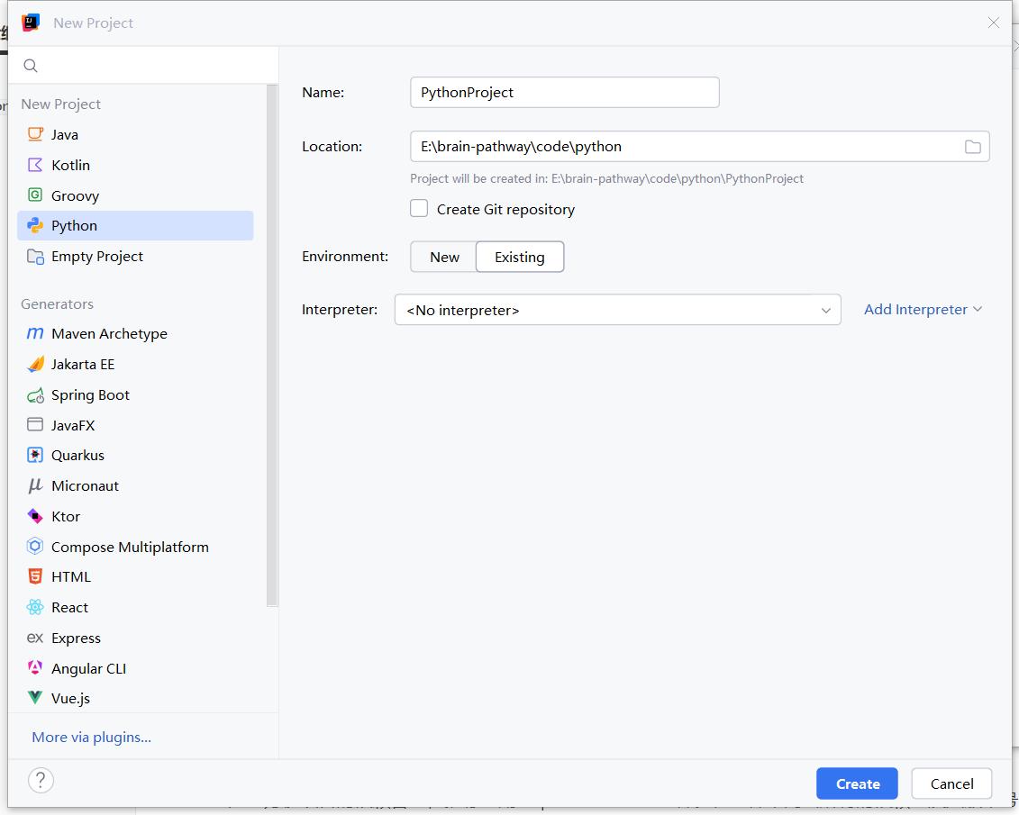Click the Maven Archetype m icon

[x=35, y=333]
